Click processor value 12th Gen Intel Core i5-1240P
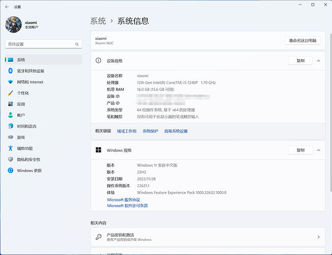Image resolution: width=332 pixels, height=255 pixels. (176, 83)
